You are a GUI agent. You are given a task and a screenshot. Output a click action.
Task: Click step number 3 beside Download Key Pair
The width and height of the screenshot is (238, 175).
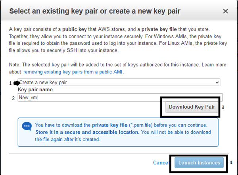(x=223, y=107)
